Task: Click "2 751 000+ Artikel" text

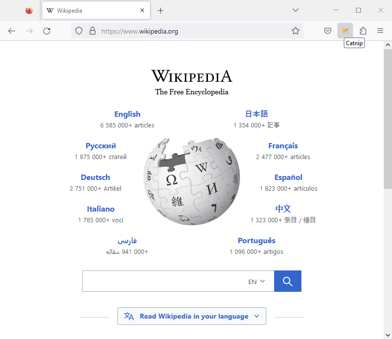Action: pyautogui.click(x=95, y=189)
